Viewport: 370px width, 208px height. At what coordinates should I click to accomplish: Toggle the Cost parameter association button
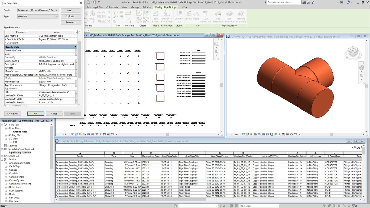pos(76,54)
